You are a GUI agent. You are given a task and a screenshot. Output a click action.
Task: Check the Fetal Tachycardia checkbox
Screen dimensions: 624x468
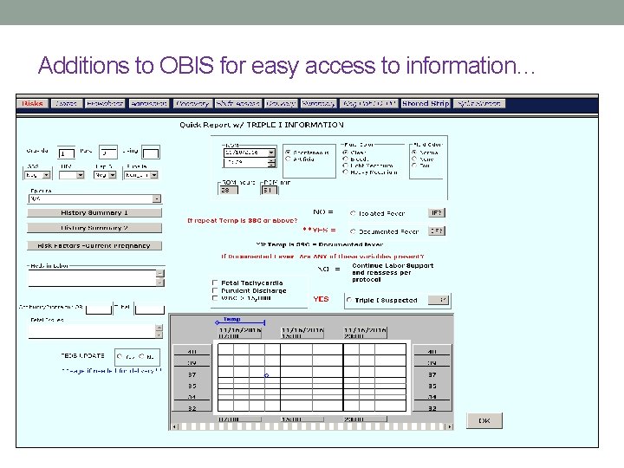[215, 283]
